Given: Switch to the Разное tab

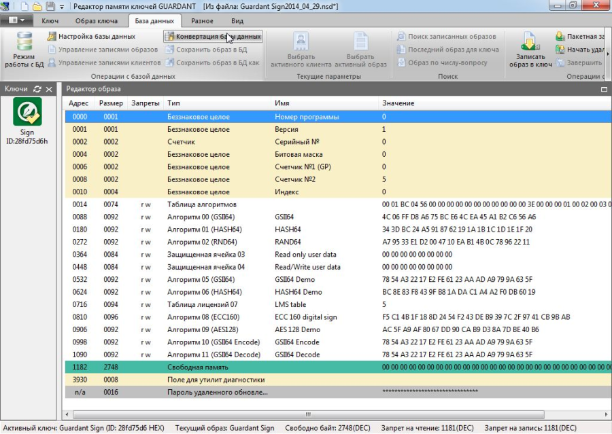Looking at the screenshot, I should (x=202, y=21).
